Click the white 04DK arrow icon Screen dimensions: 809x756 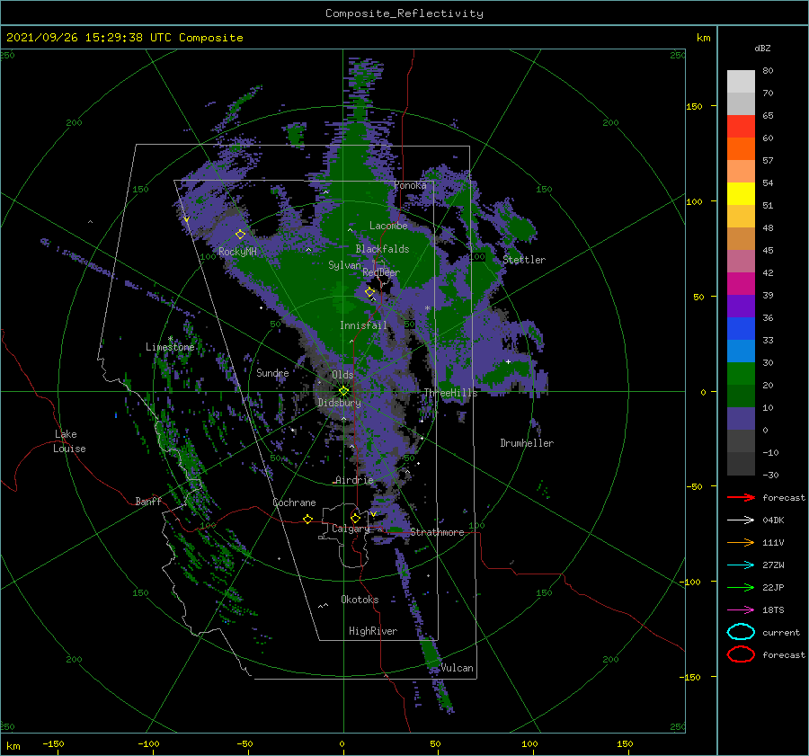pos(741,520)
